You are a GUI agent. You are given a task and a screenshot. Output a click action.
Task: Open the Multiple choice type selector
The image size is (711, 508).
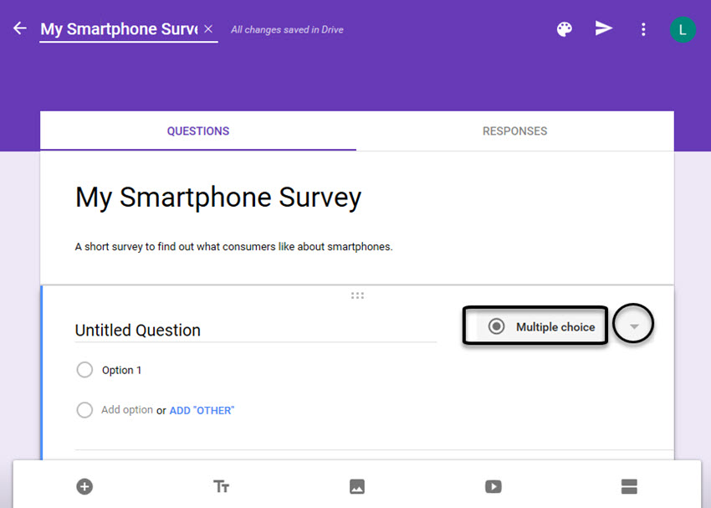coord(535,326)
